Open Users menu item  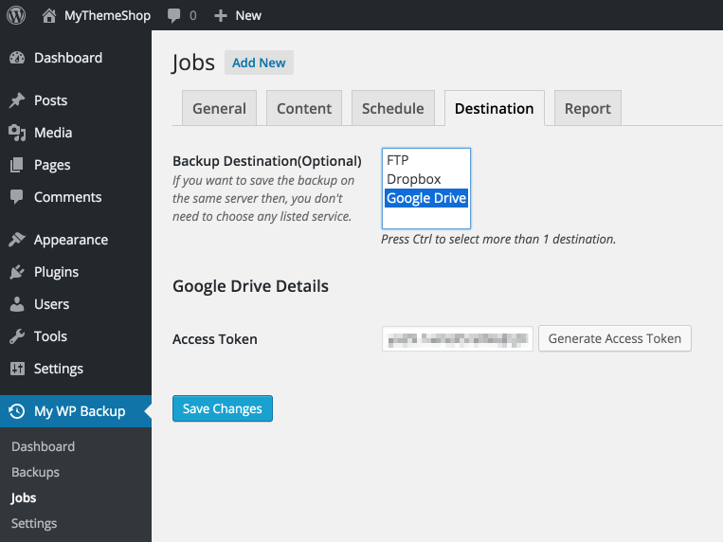pos(51,304)
